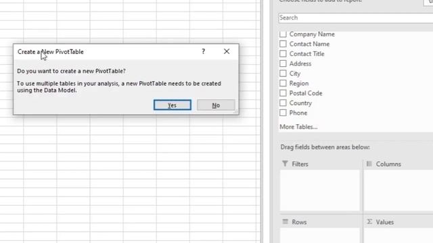Click the 'Drag fields between areas below:' label
Screen dimensions: 433x243
coord(325,147)
